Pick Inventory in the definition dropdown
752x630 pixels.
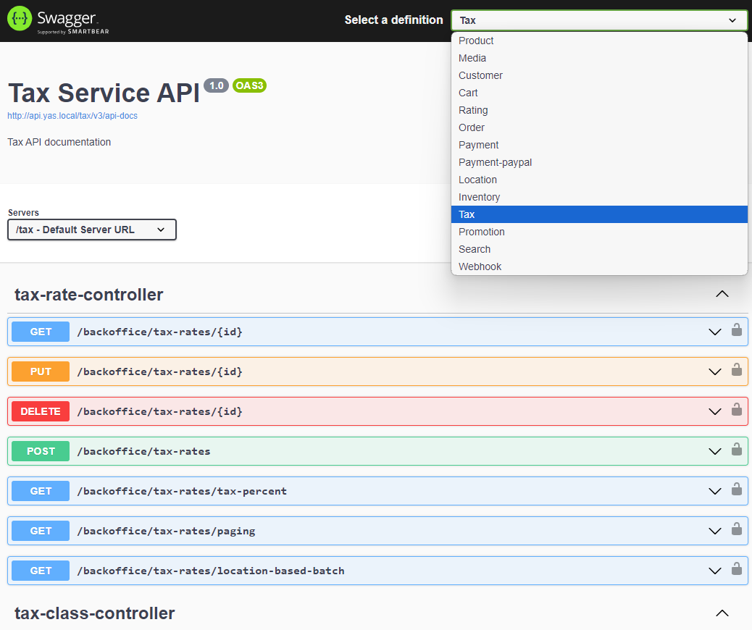(479, 197)
